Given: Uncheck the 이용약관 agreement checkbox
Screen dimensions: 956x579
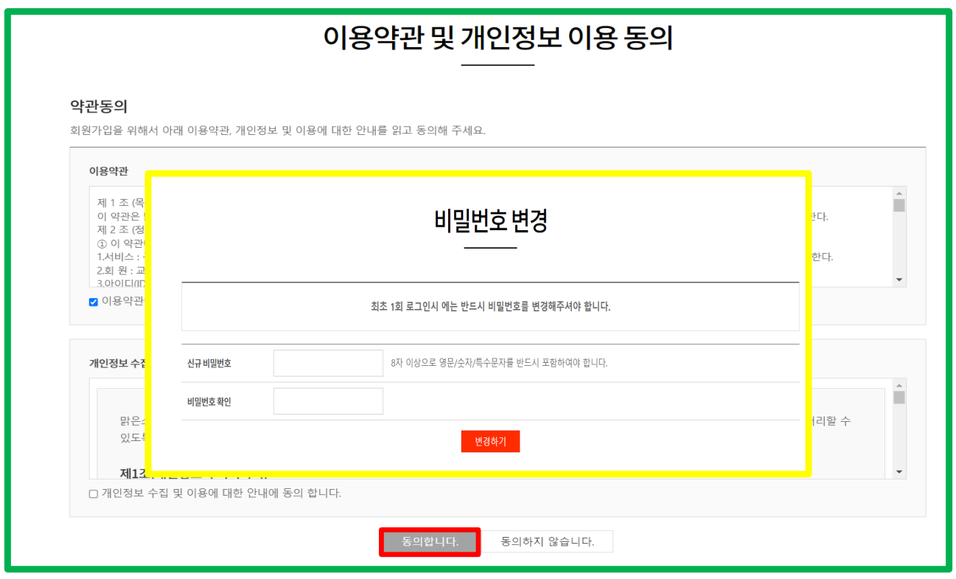Looking at the screenshot, I should click(x=94, y=302).
